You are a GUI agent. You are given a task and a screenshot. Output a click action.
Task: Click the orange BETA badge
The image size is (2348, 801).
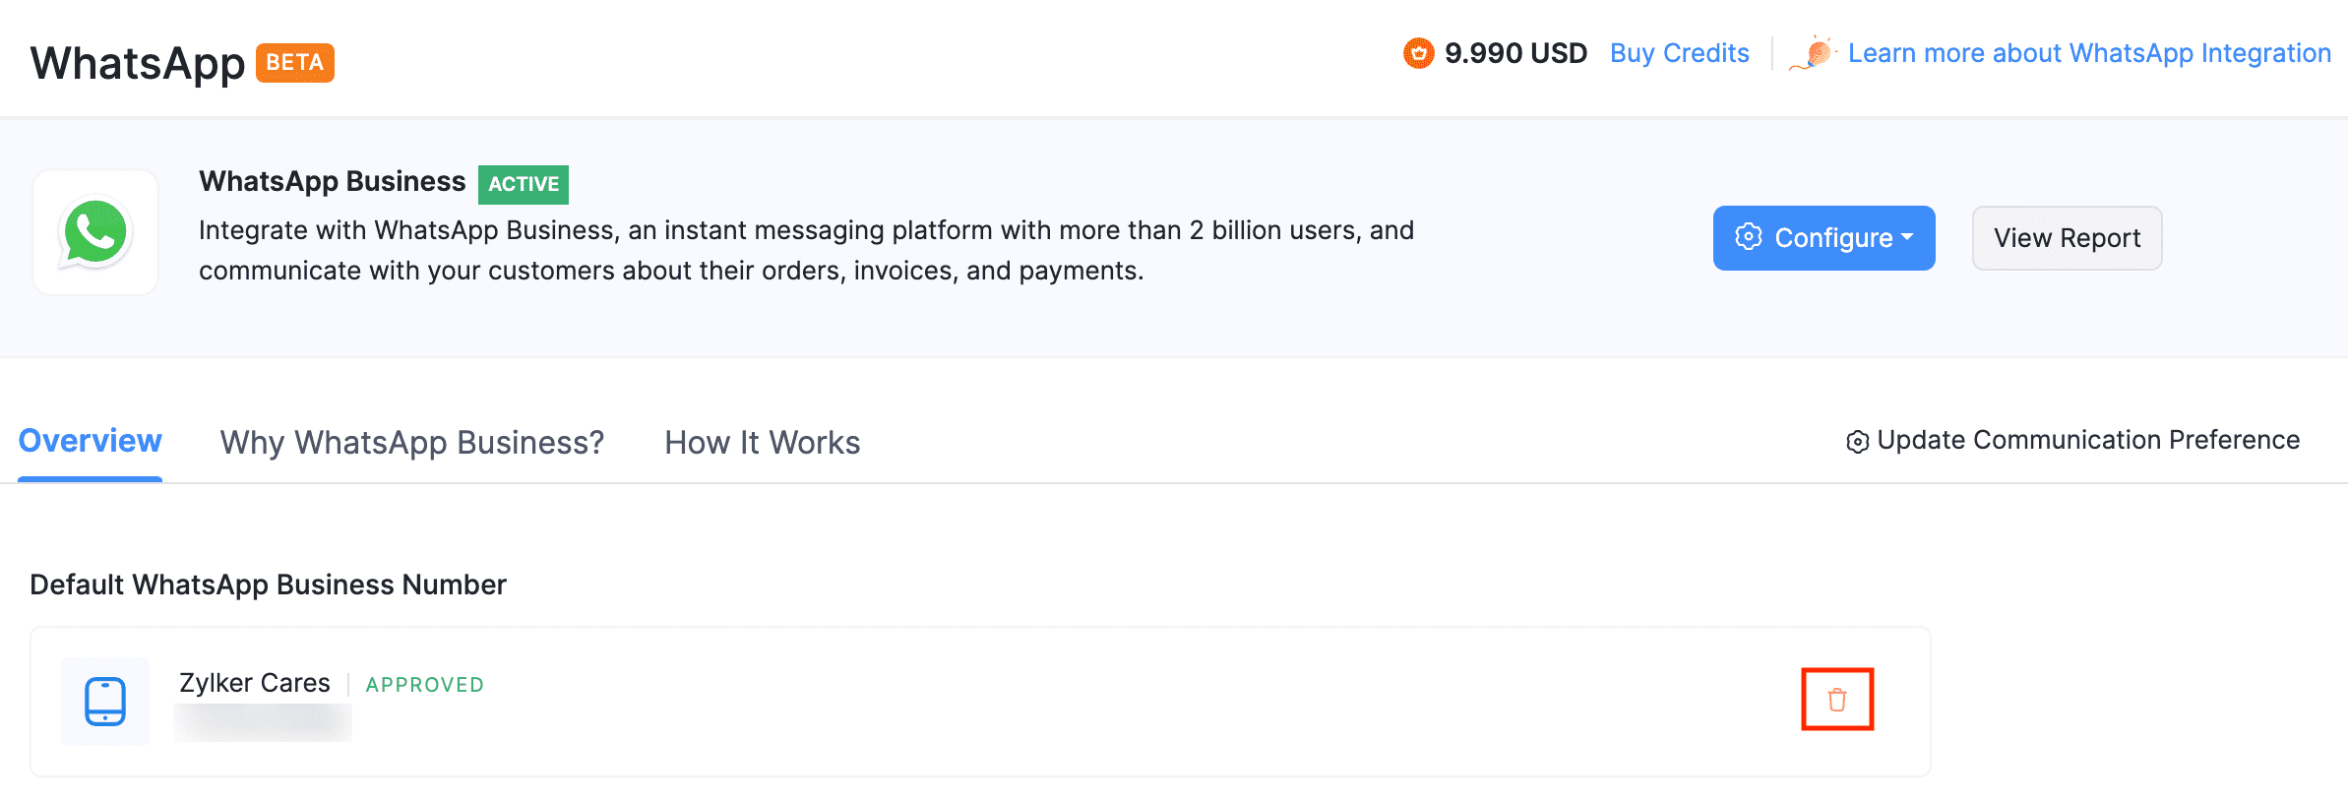tap(294, 63)
